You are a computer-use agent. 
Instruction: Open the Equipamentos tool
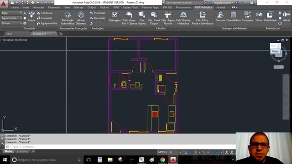pos(47,23)
